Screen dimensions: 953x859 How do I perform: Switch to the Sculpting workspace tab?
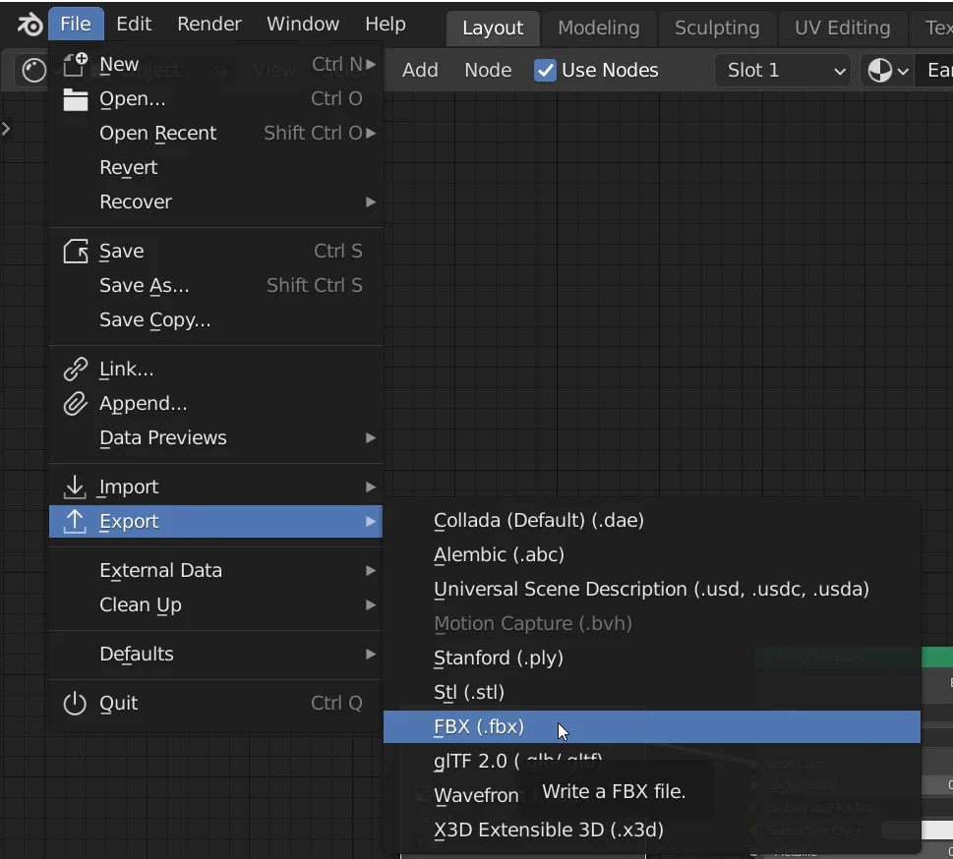[717, 28]
